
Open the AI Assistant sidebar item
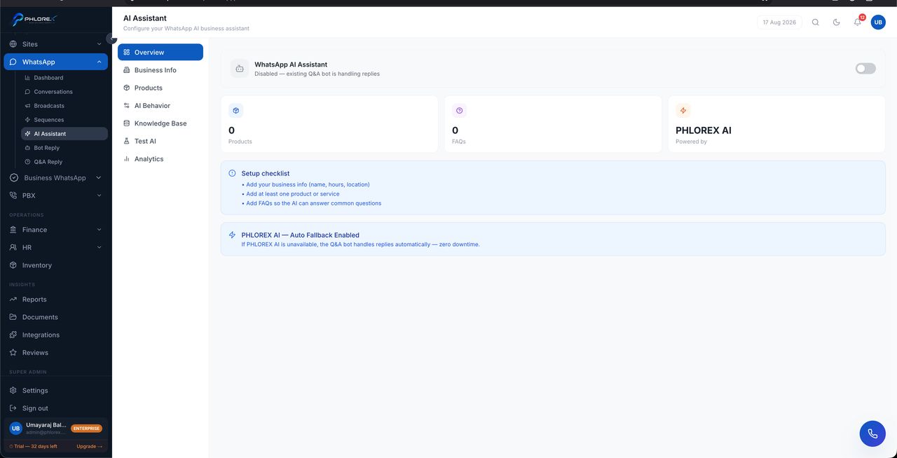click(64, 134)
